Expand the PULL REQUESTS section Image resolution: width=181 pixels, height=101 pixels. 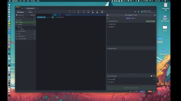coord(26,31)
